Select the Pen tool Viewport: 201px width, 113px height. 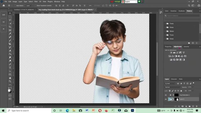[x=10, y=64]
